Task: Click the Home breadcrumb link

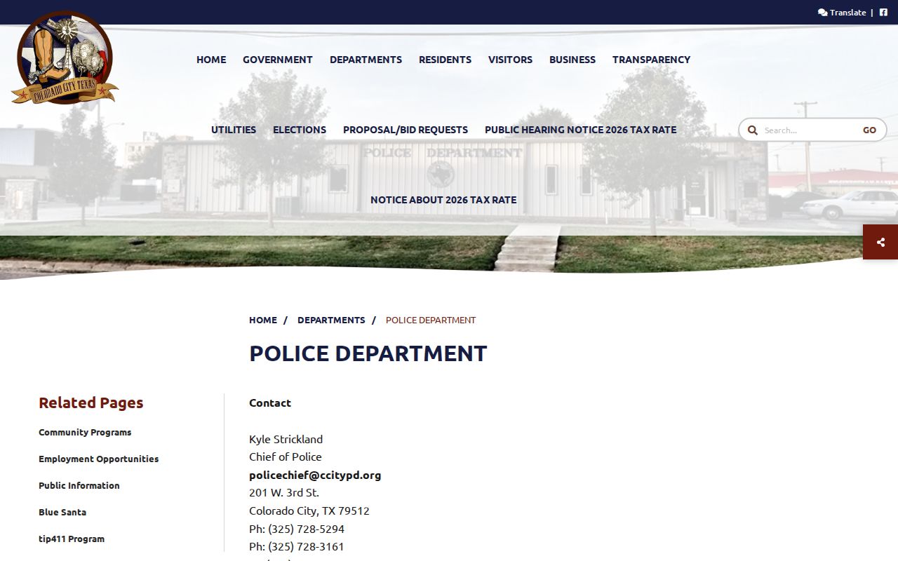Action: [x=263, y=320]
